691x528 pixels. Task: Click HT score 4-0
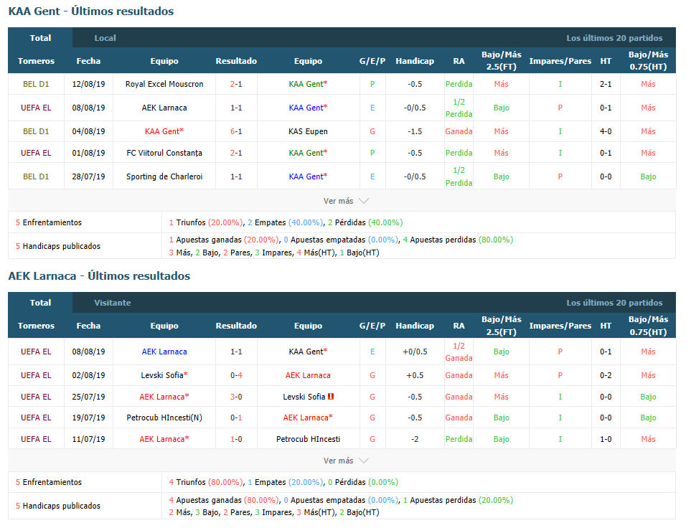pos(606,131)
